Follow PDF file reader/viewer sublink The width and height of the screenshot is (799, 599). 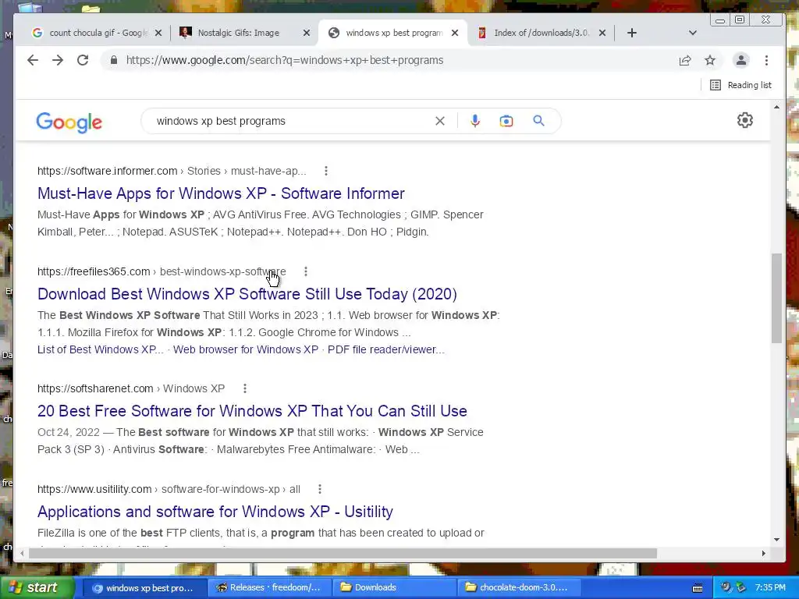[x=385, y=350]
